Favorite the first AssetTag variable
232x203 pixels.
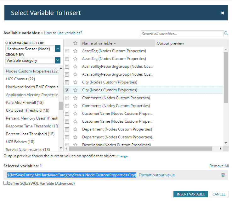coord(75,51)
